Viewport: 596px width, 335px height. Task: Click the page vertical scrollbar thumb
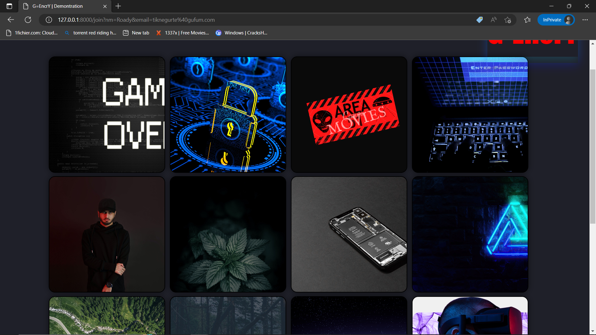[x=593, y=146]
